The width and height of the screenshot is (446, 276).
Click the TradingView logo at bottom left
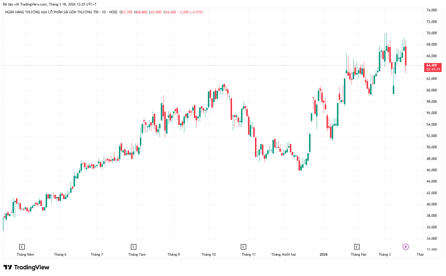pos(26,267)
